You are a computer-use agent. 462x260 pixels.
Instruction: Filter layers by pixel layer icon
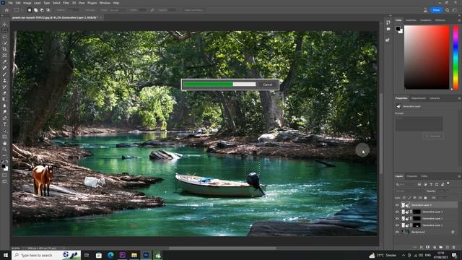(419, 184)
